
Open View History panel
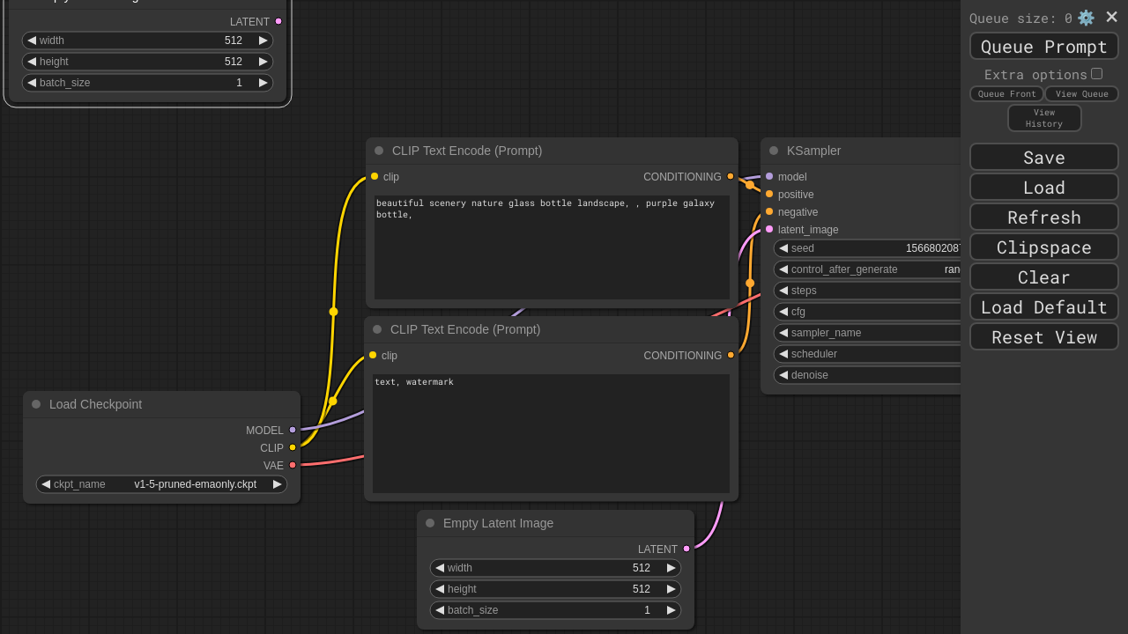1044,118
